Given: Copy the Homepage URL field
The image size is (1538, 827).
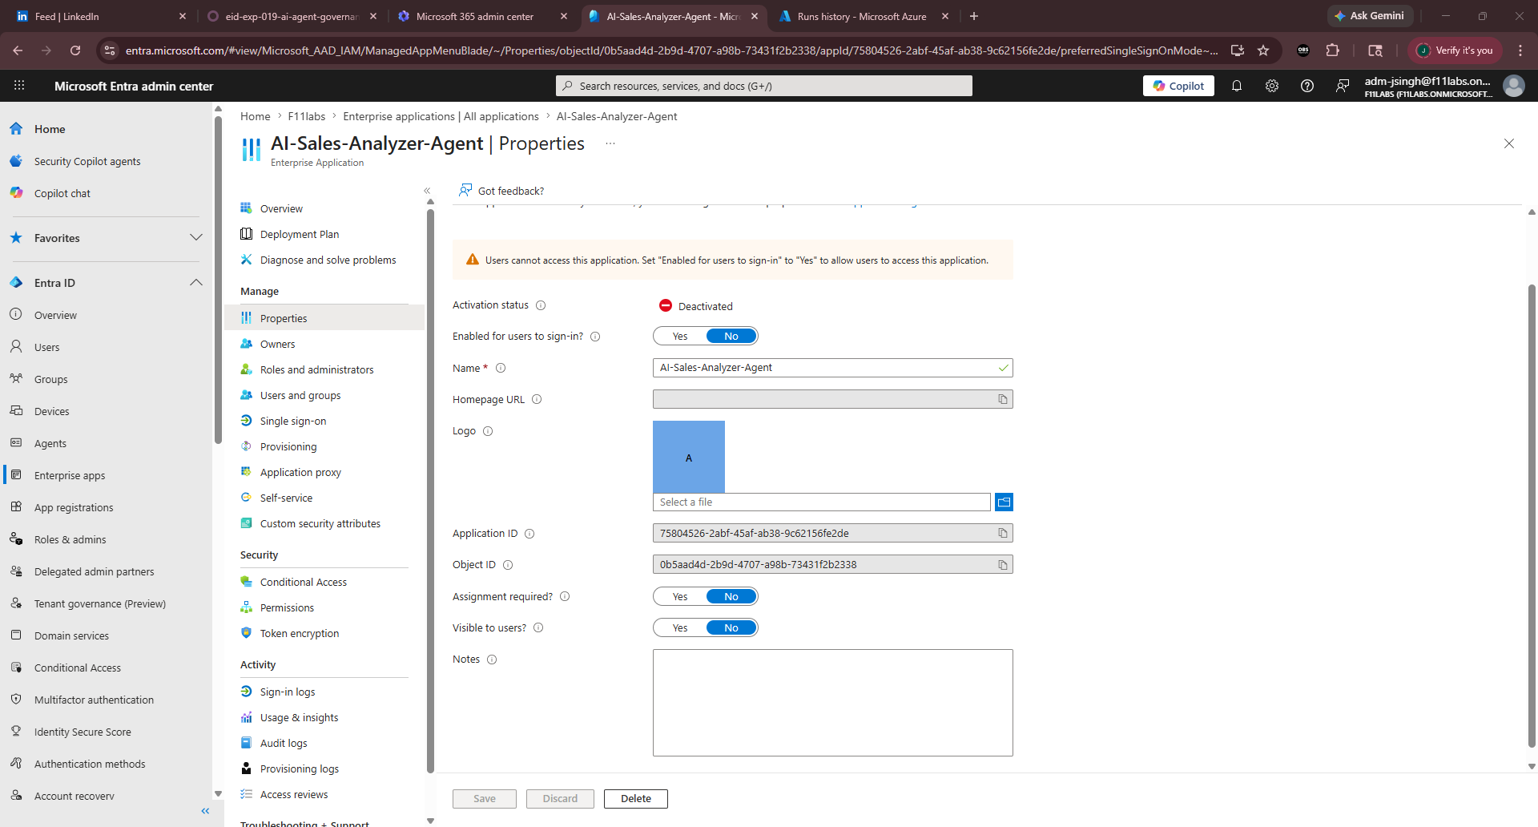Looking at the screenshot, I should point(1002,399).
